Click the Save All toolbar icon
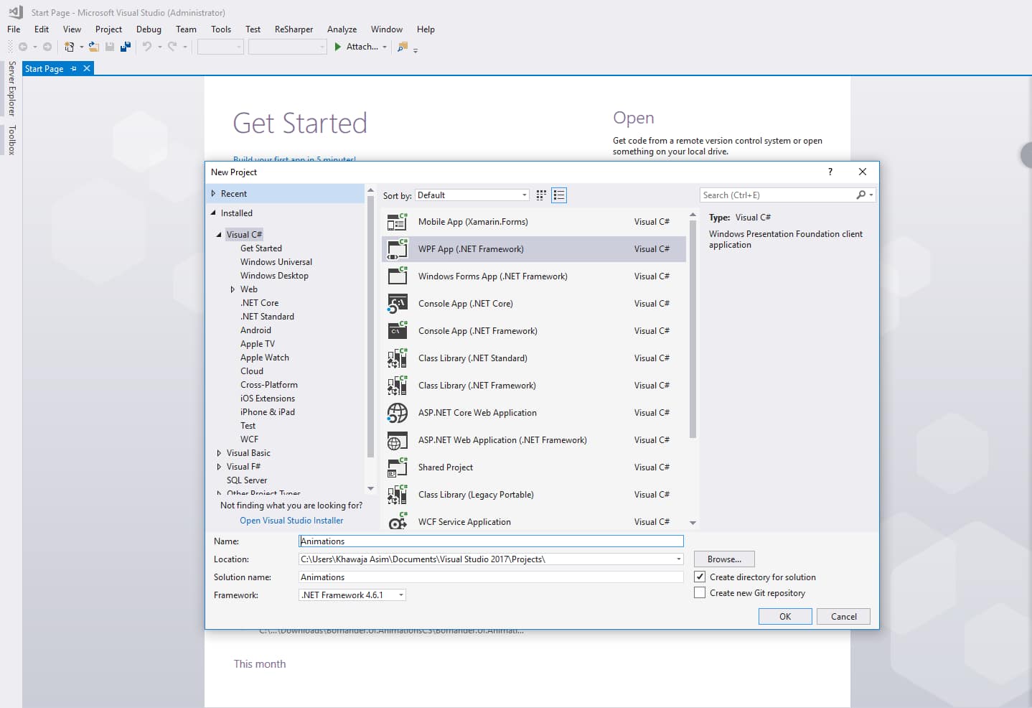 126,47
